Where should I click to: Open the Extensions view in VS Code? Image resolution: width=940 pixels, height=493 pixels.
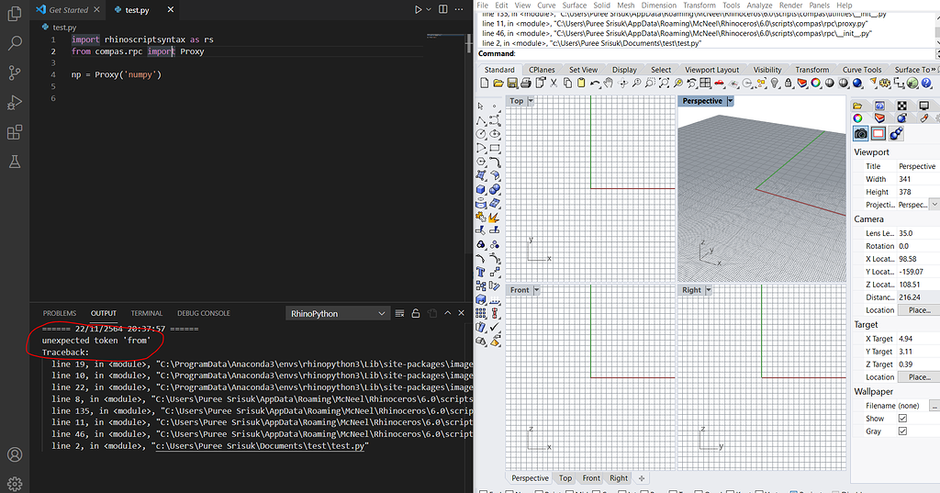click(15, 132)
